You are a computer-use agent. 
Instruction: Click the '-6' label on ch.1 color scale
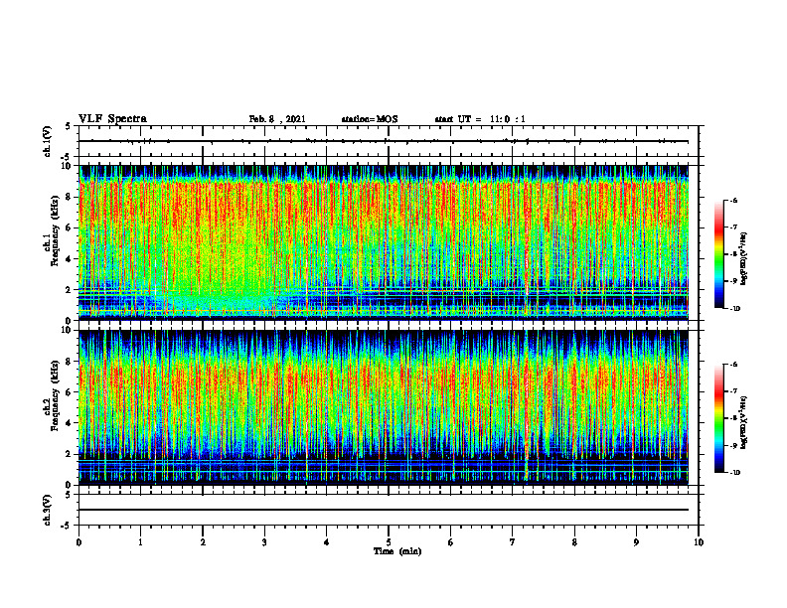pos(733,201)
